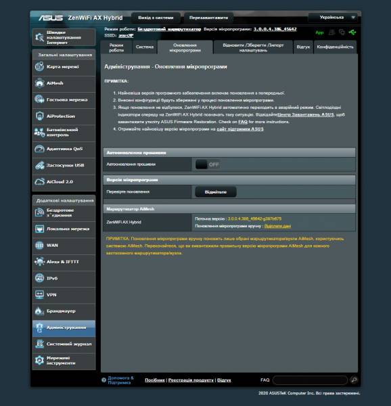Open USB Application (Застосунки USB) icon
This screenshot has height=406, width=391.
[39, 165]
